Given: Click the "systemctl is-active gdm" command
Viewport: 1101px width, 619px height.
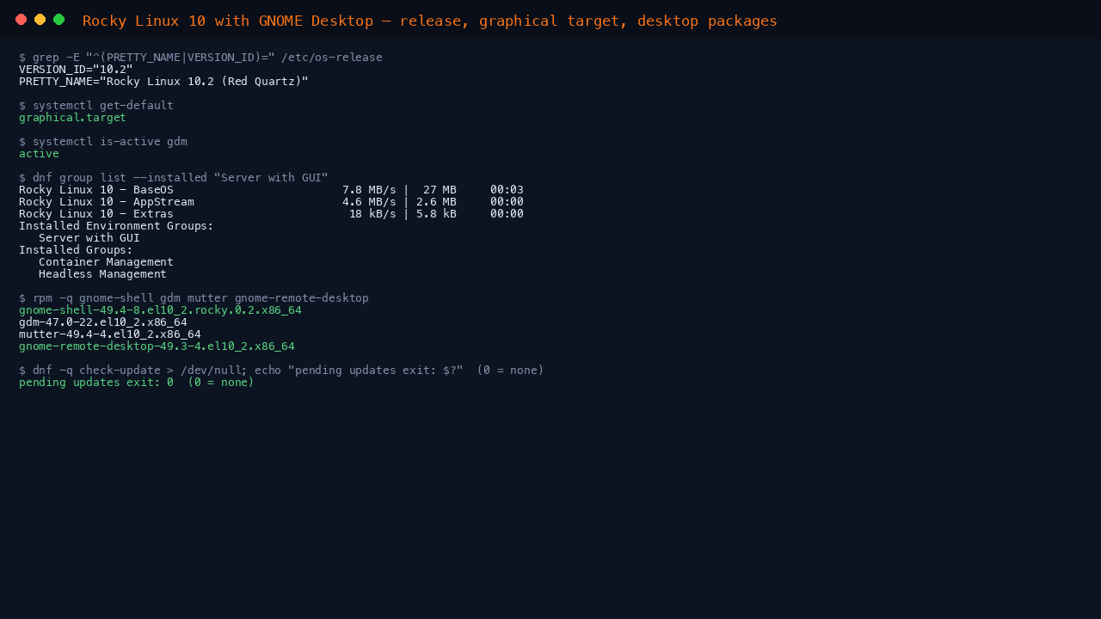Looking at the screenshot, I should pyautogui.click(x=103, y=142).
